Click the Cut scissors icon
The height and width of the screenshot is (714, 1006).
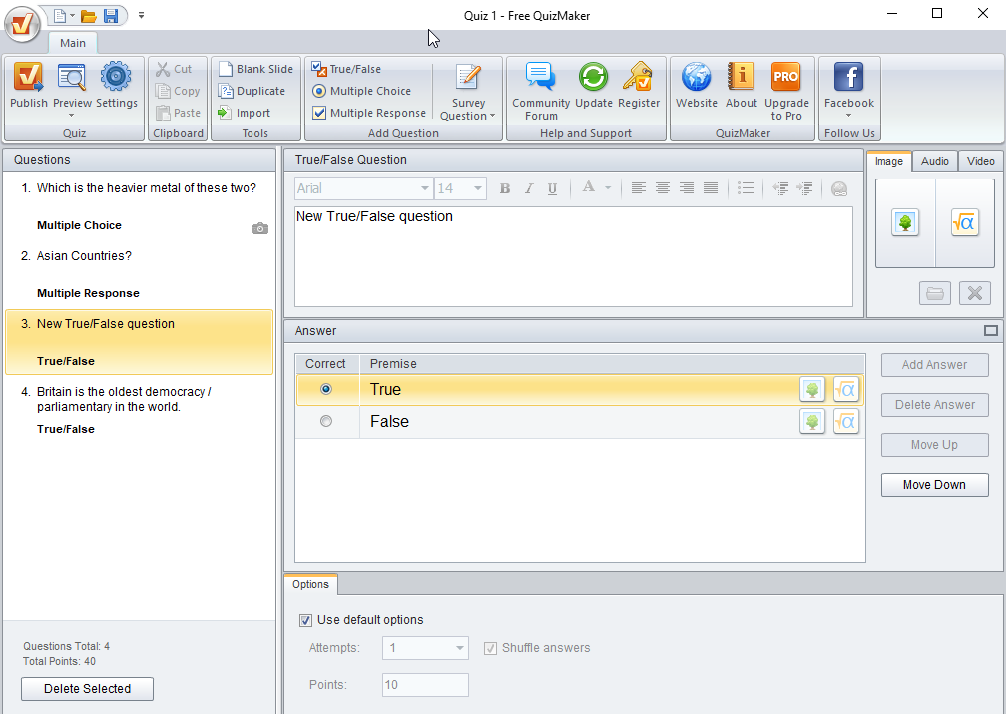(163, 69)
